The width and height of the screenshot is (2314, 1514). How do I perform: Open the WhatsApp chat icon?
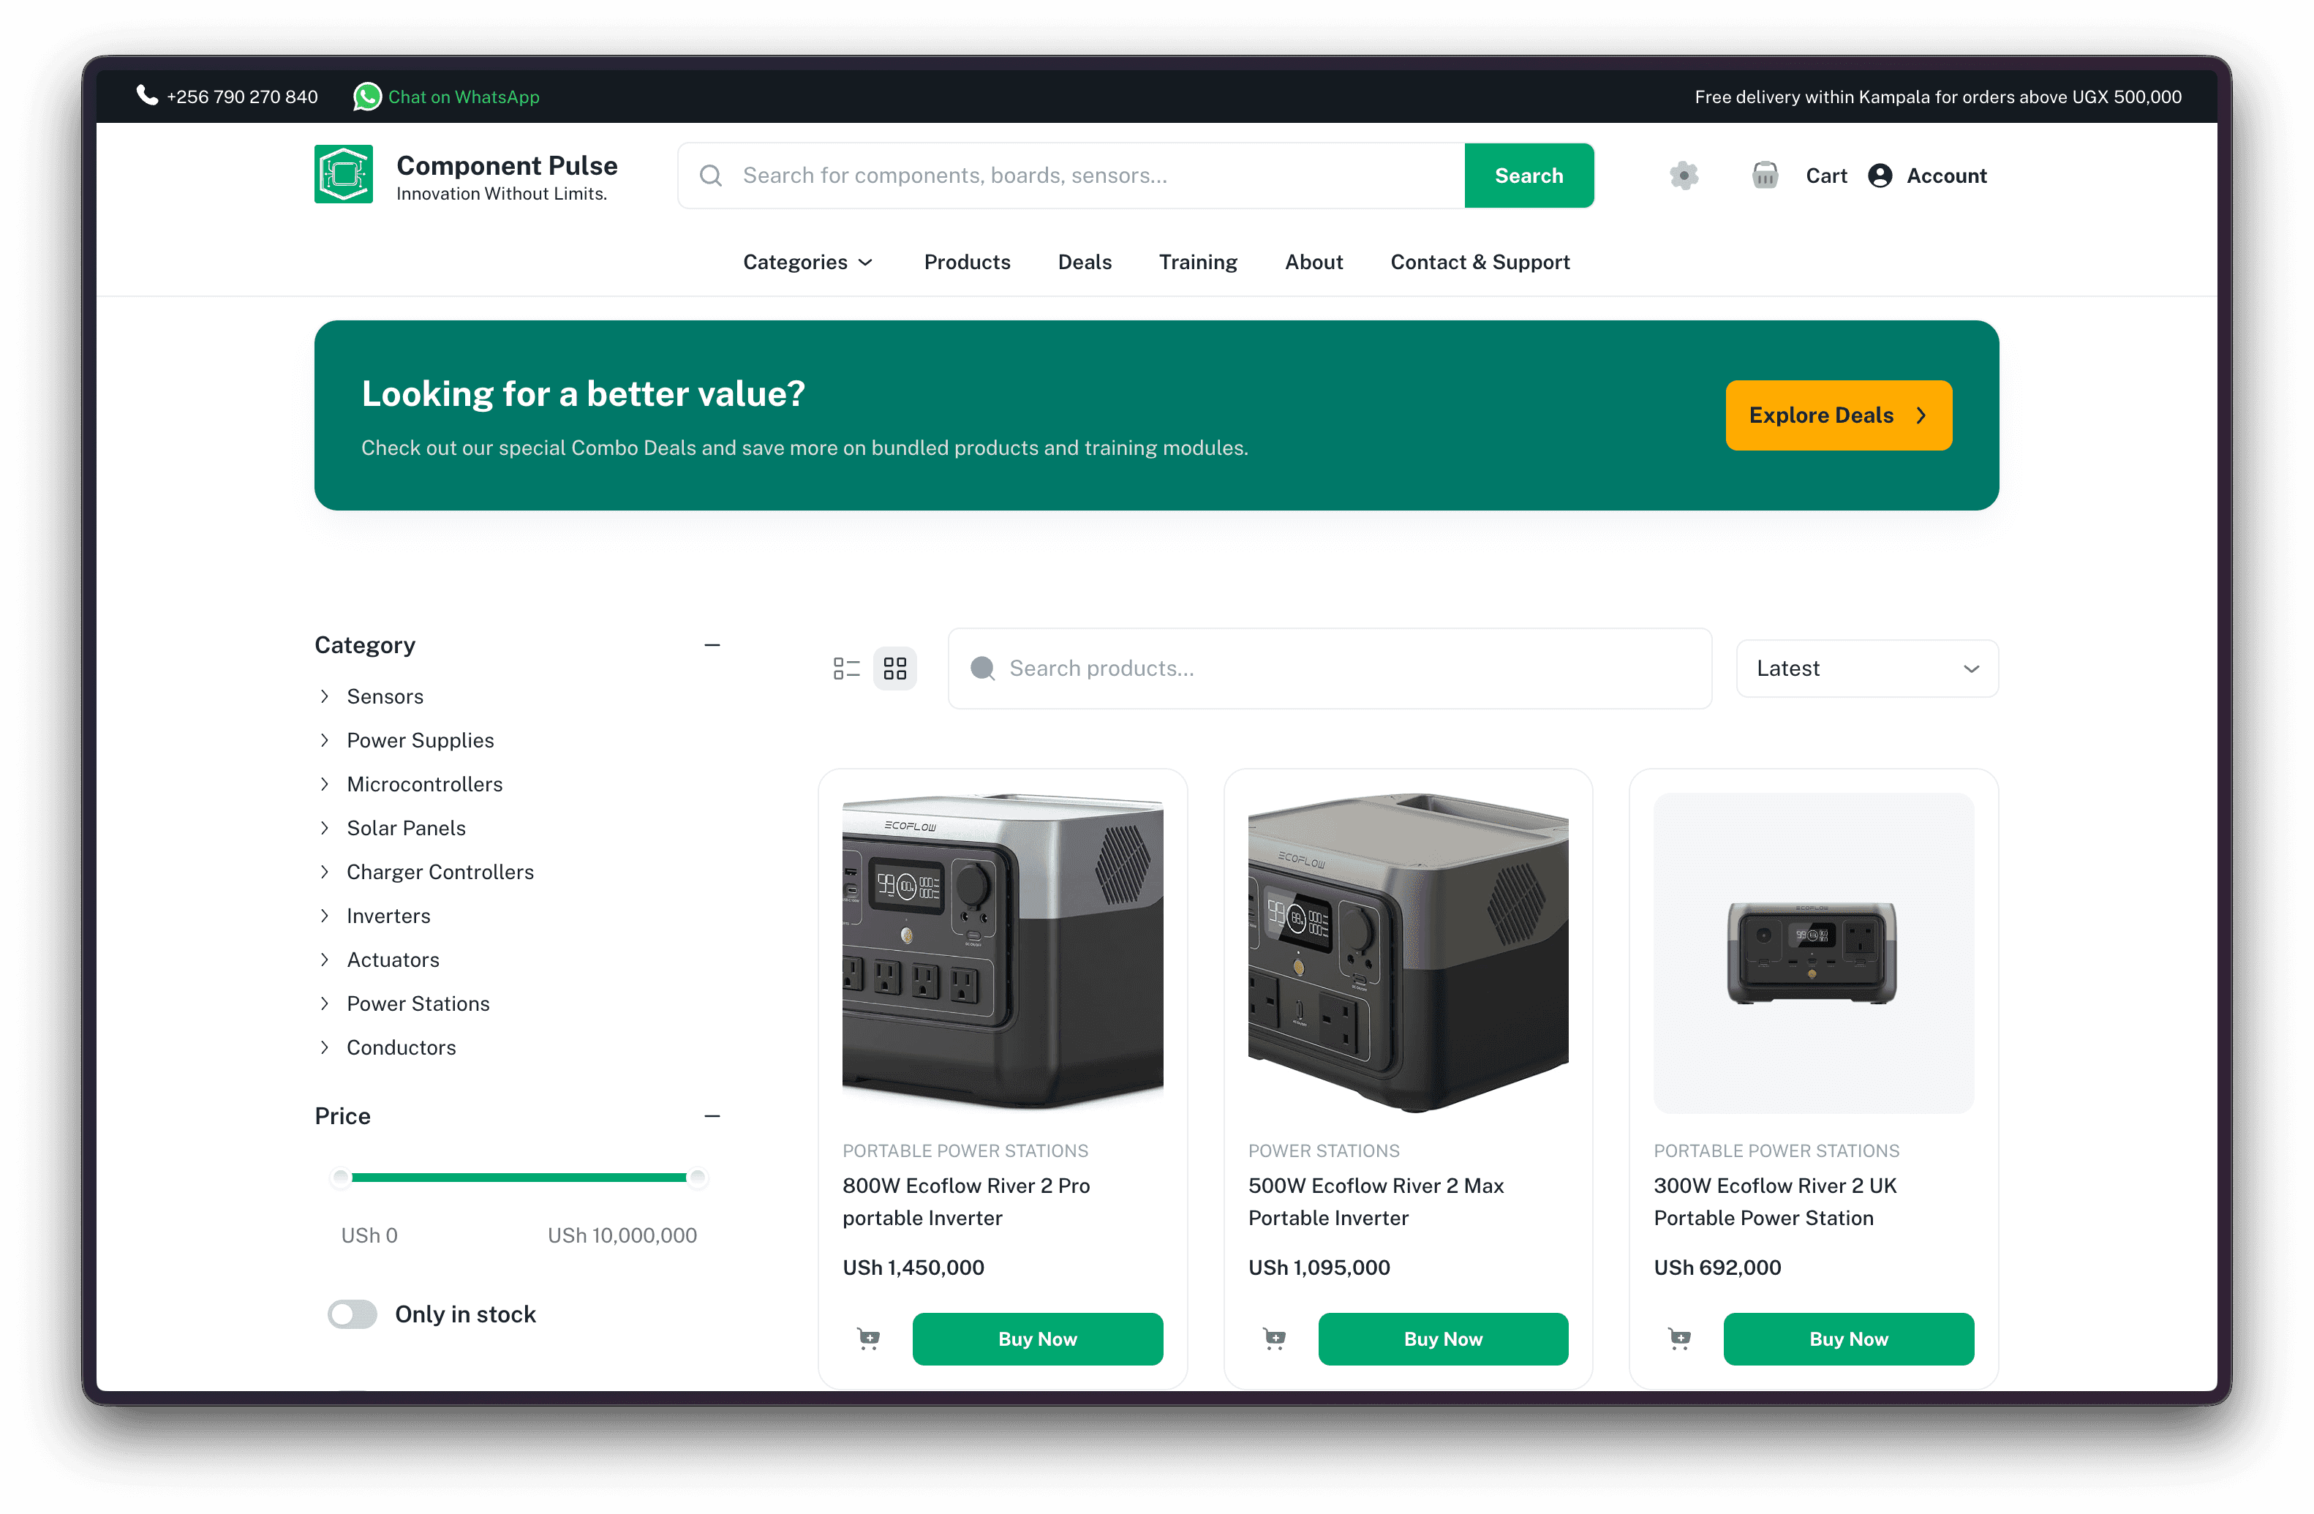[x=366, y=97]
